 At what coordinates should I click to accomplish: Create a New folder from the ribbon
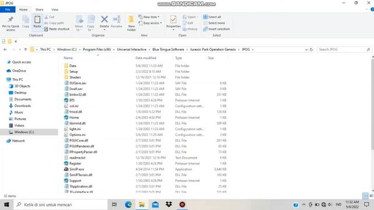click(x=131, y=23)
